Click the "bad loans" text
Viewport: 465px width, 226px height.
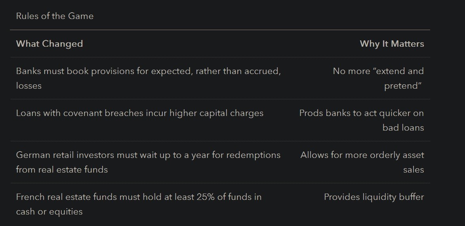pos(403,128)
